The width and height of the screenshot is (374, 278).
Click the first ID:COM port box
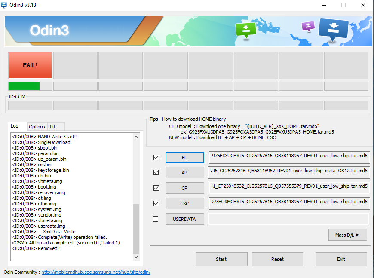[x=30, y=105]
